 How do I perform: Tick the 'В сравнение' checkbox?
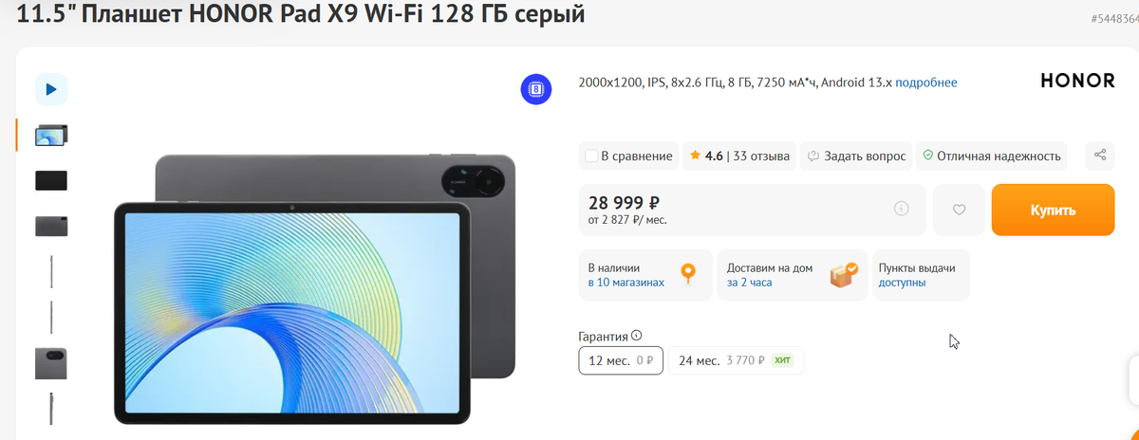pos(592,156)
